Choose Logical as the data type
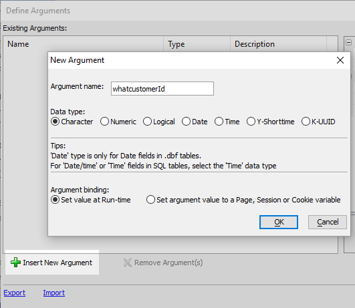Image resolution: width=355 pixels, height=308 pixels. (x=147, y=122)
